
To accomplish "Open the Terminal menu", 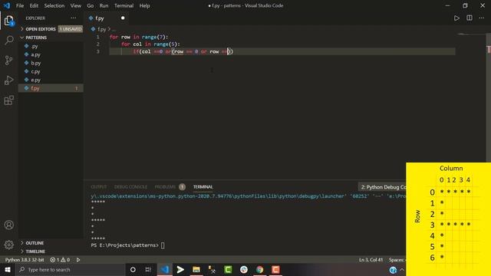I will (x=124, y=5).
